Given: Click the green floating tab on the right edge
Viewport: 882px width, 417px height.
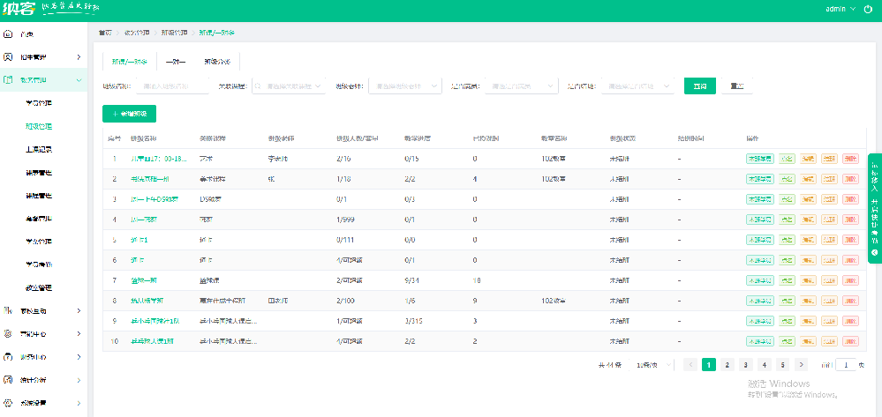Looking at the screenshot, I should pos(875,208).
